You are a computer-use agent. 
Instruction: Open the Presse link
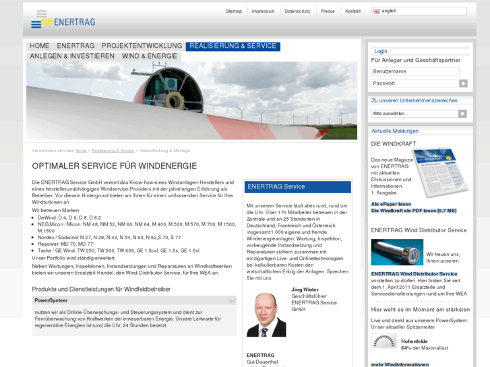point(328,11)
